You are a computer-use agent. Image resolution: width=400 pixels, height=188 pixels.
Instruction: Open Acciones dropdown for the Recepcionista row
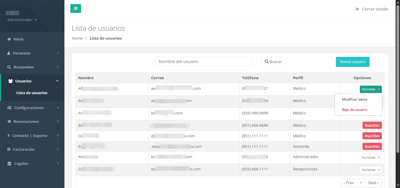pos(370,170)
